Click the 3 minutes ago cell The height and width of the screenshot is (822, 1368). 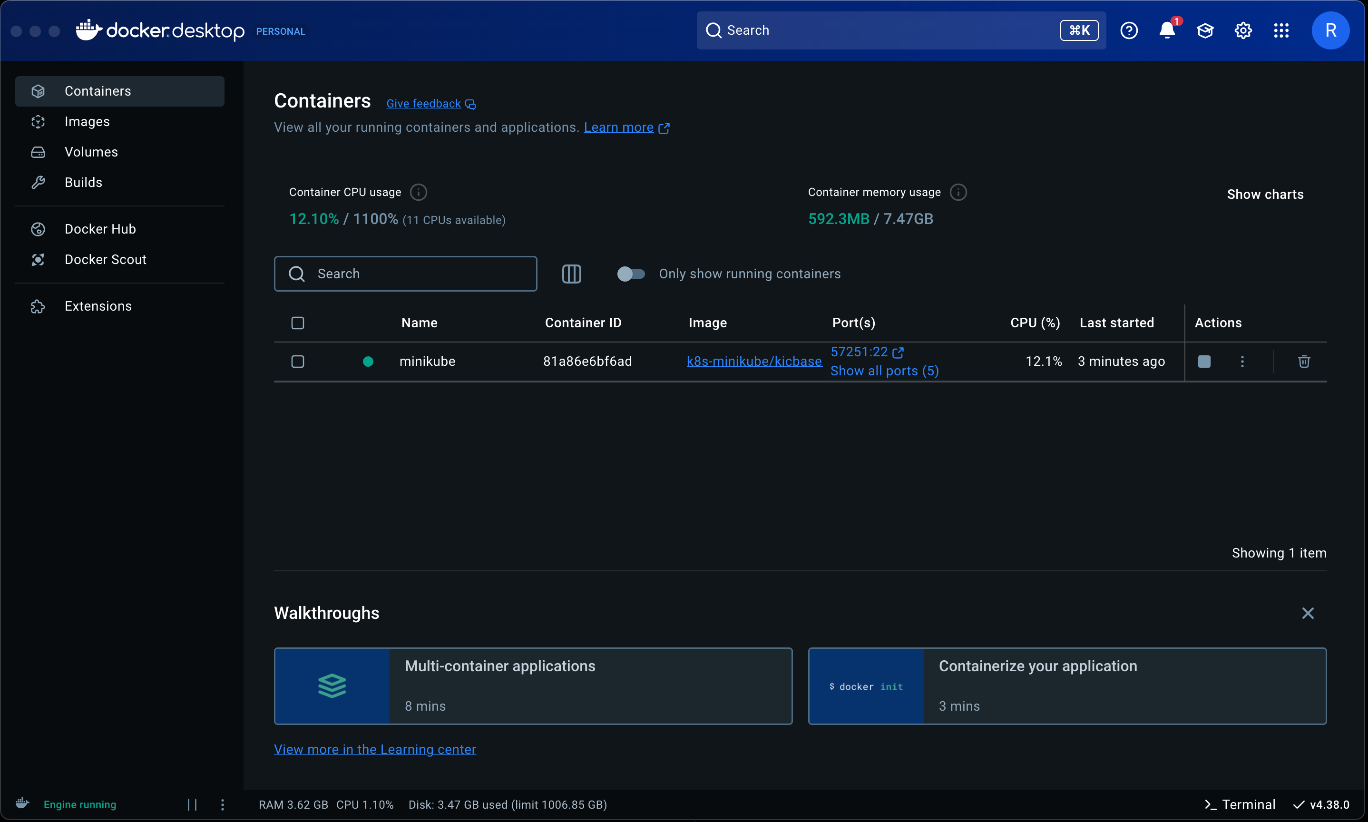pyautogui.click(x=1121, y=362)
